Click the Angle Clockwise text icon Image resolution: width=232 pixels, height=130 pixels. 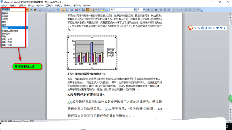tap(195, 10)
